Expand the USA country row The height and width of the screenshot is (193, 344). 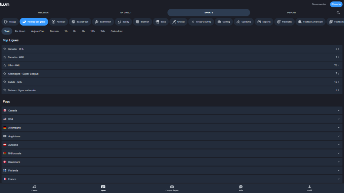(x=172, y=119)
